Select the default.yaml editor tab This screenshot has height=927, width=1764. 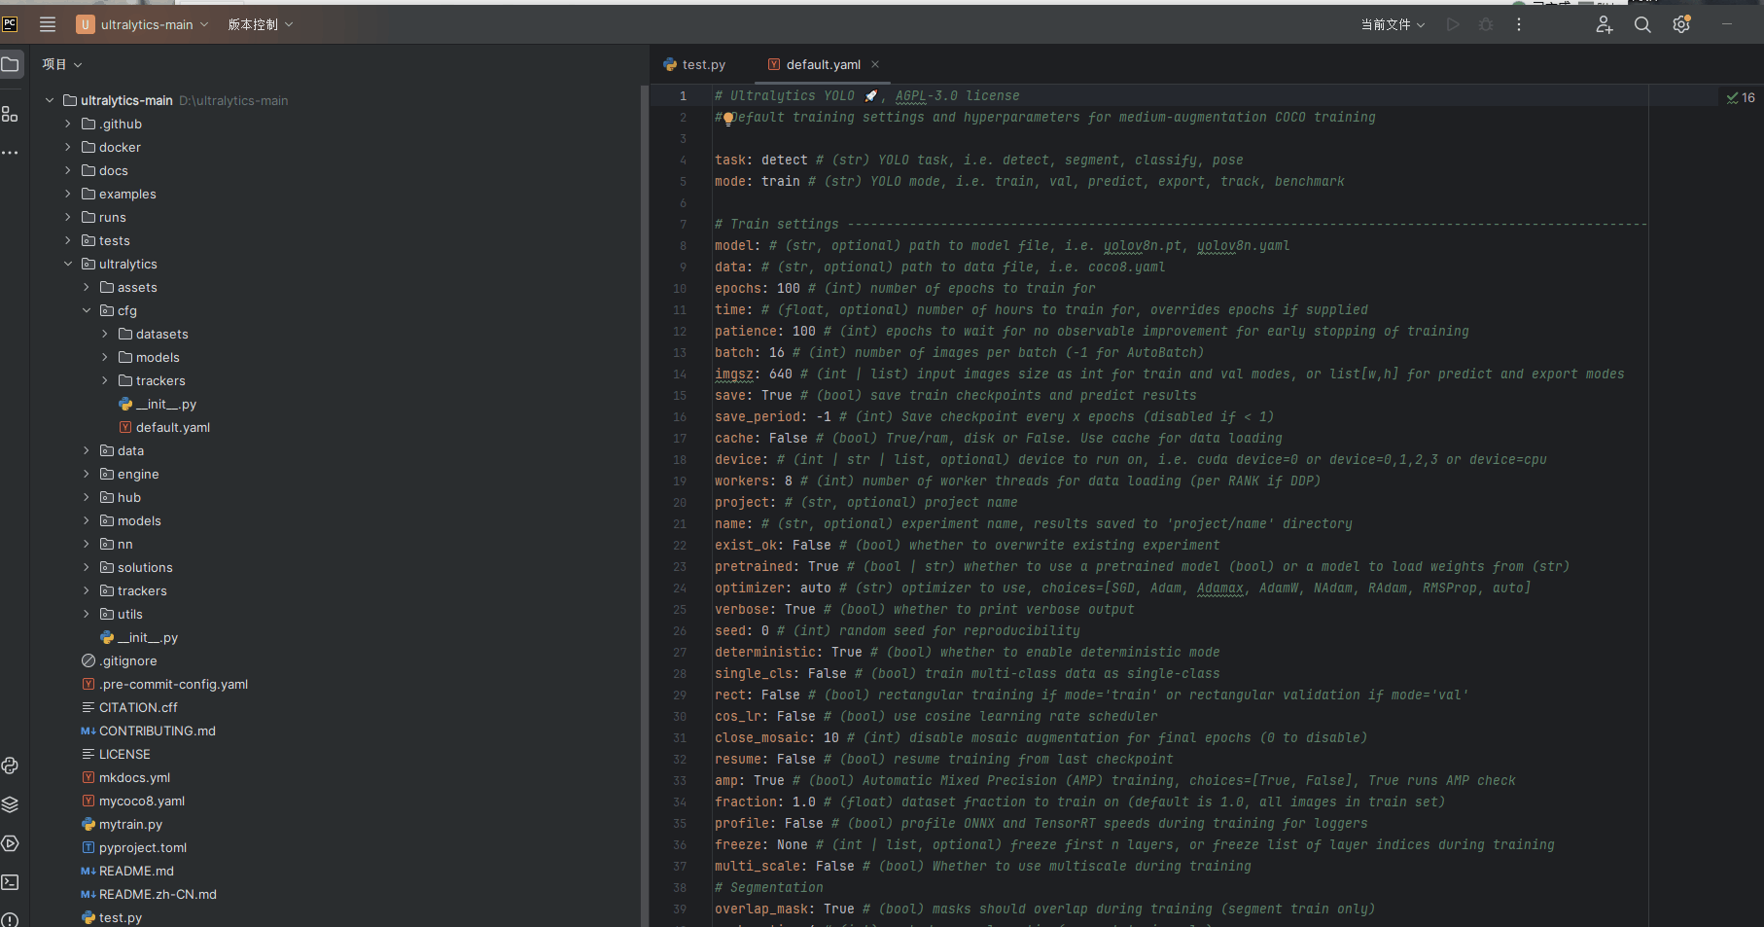pos(823,64)
